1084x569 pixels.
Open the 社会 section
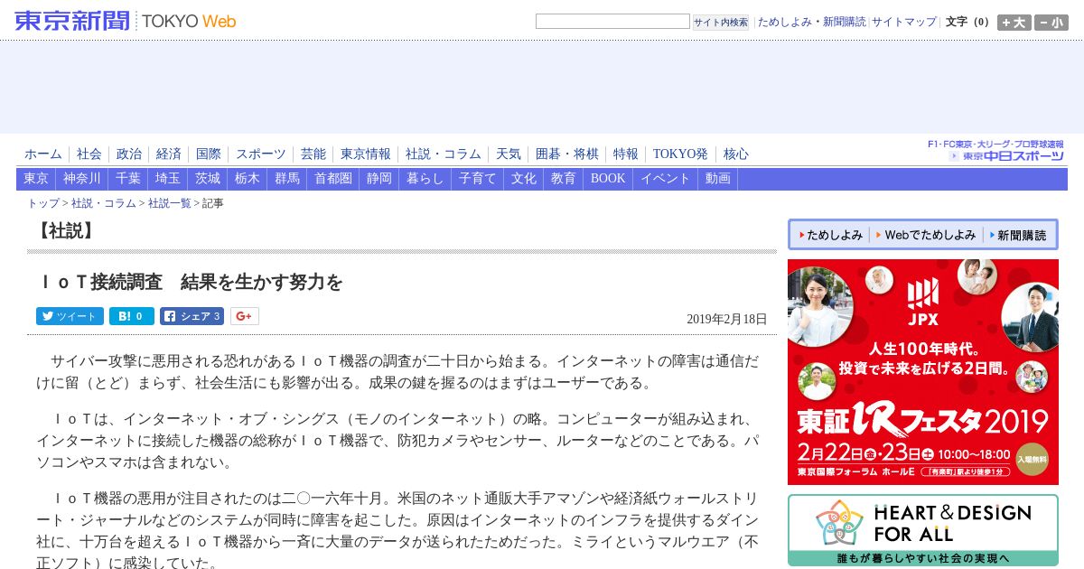(x=89, y=154)
